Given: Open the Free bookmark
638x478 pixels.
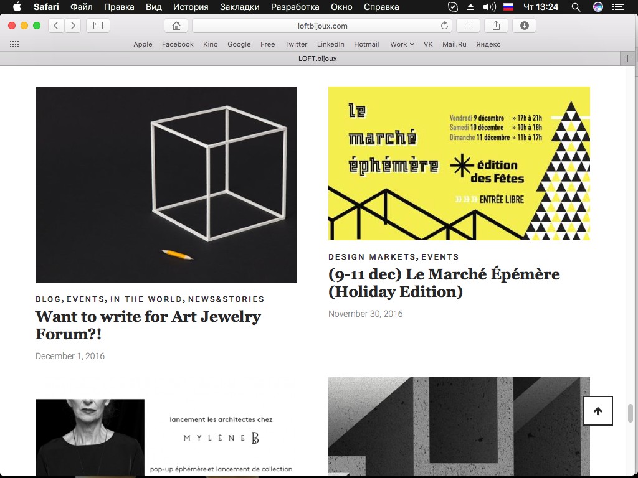Looking at the screenshot, I should [268, 44].
